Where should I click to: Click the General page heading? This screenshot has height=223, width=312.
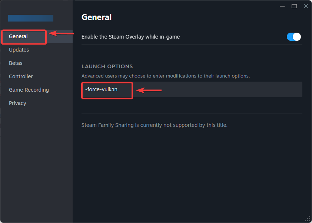96,17
